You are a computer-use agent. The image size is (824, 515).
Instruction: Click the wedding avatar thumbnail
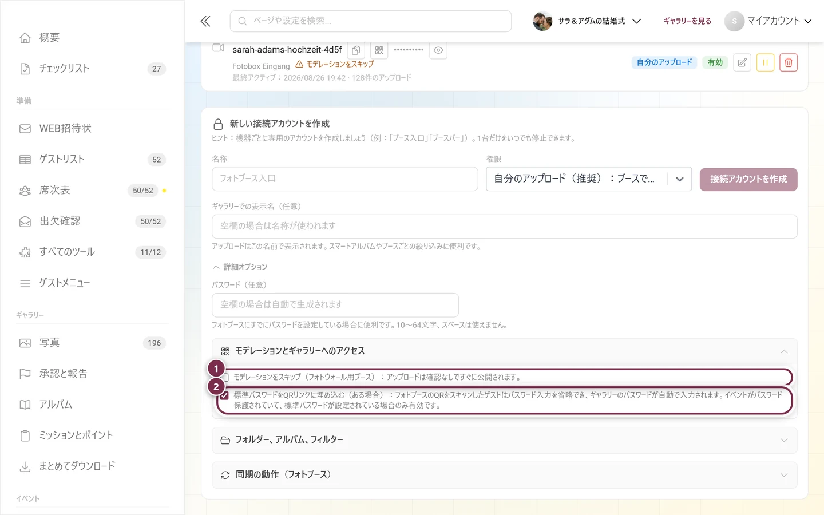point(542,21)
